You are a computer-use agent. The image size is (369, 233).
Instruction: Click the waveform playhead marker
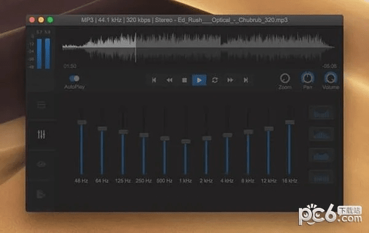click(x=136, y=48)
